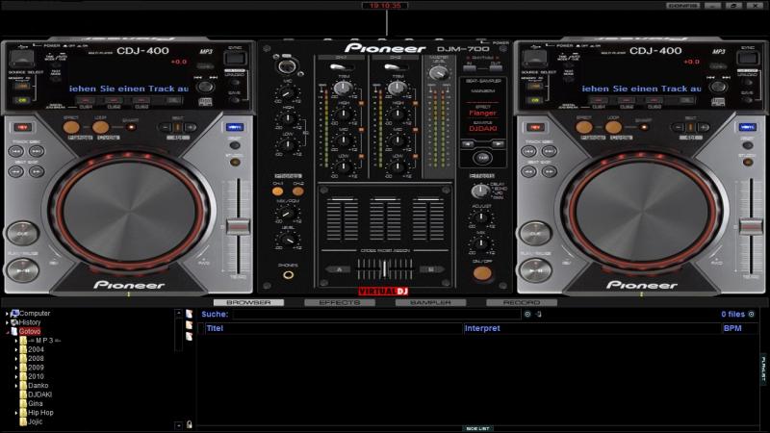Click the crossfader handle on the mixer
770x433 pixels.
(x=384, y=269)
